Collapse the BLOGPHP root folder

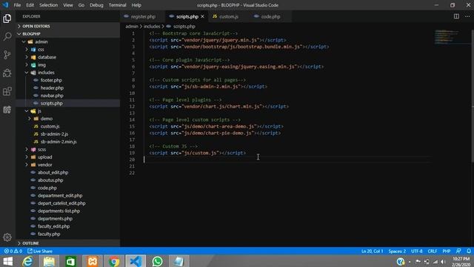(19, 34)
